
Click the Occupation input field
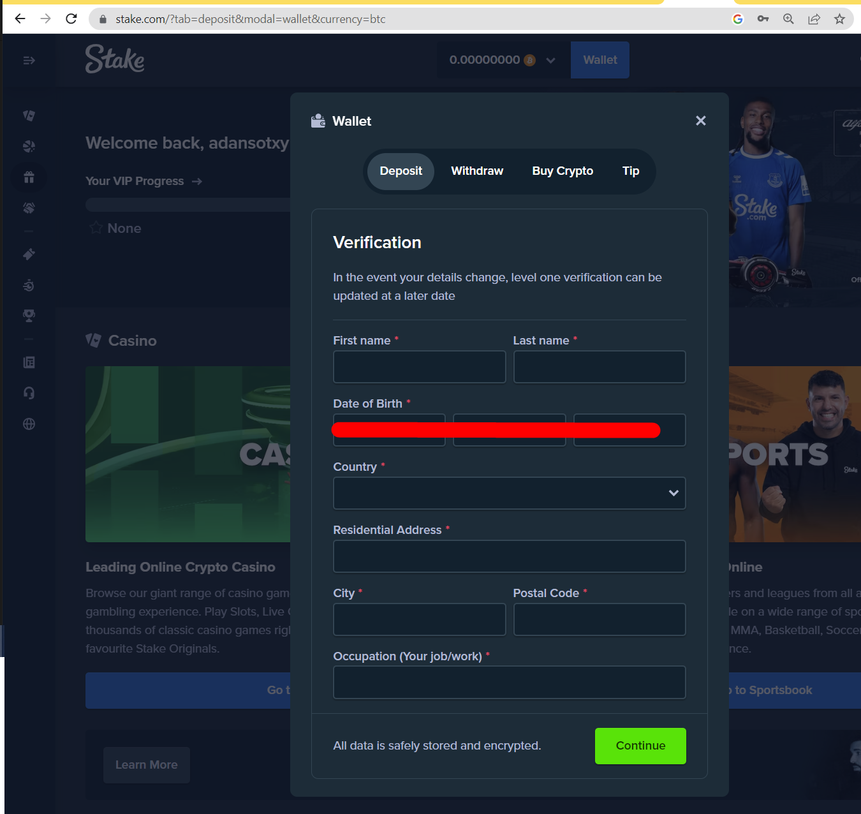coord(509,683)
